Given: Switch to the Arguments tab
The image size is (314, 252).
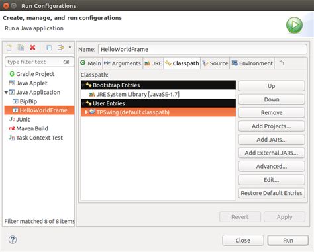Looking at the screenshot, I should click(x=123, y=63).
